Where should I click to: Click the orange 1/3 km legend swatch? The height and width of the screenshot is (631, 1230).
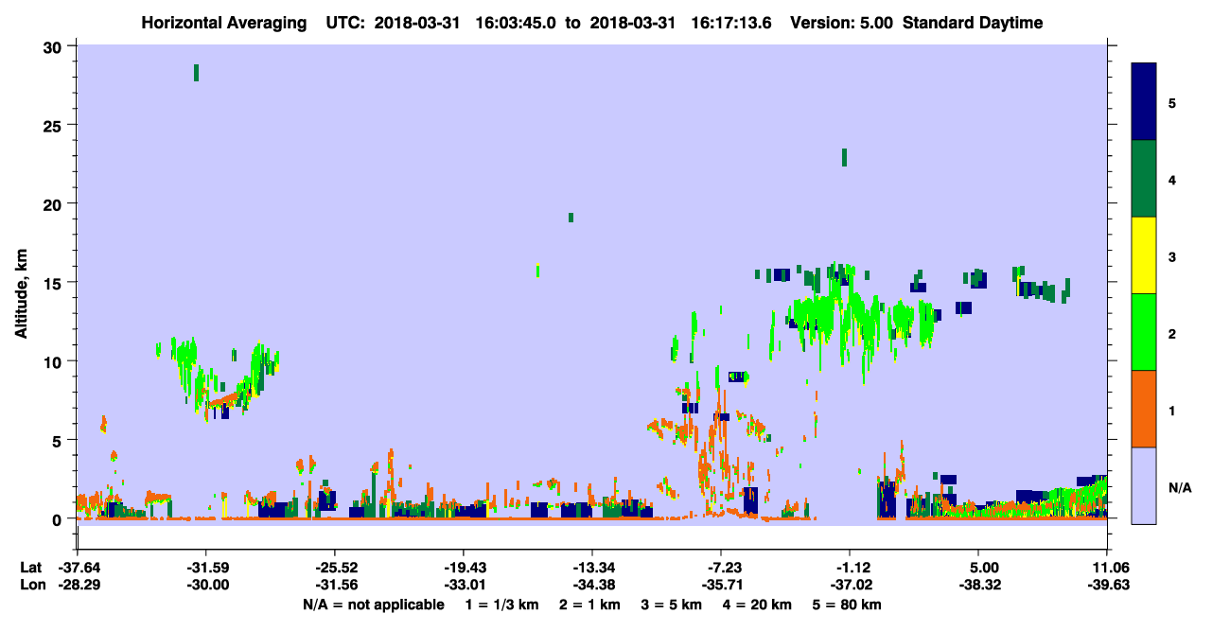(1144, 409)
